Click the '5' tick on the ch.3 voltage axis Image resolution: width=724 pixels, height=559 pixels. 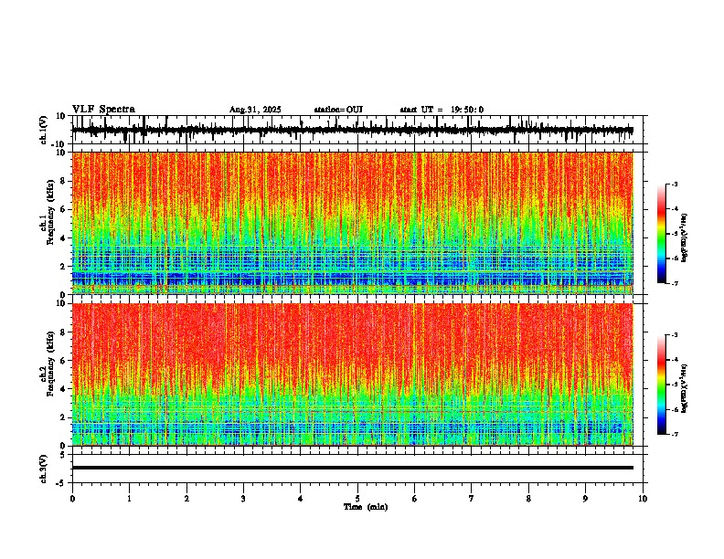pyautogui.click(x=63, y=455)
